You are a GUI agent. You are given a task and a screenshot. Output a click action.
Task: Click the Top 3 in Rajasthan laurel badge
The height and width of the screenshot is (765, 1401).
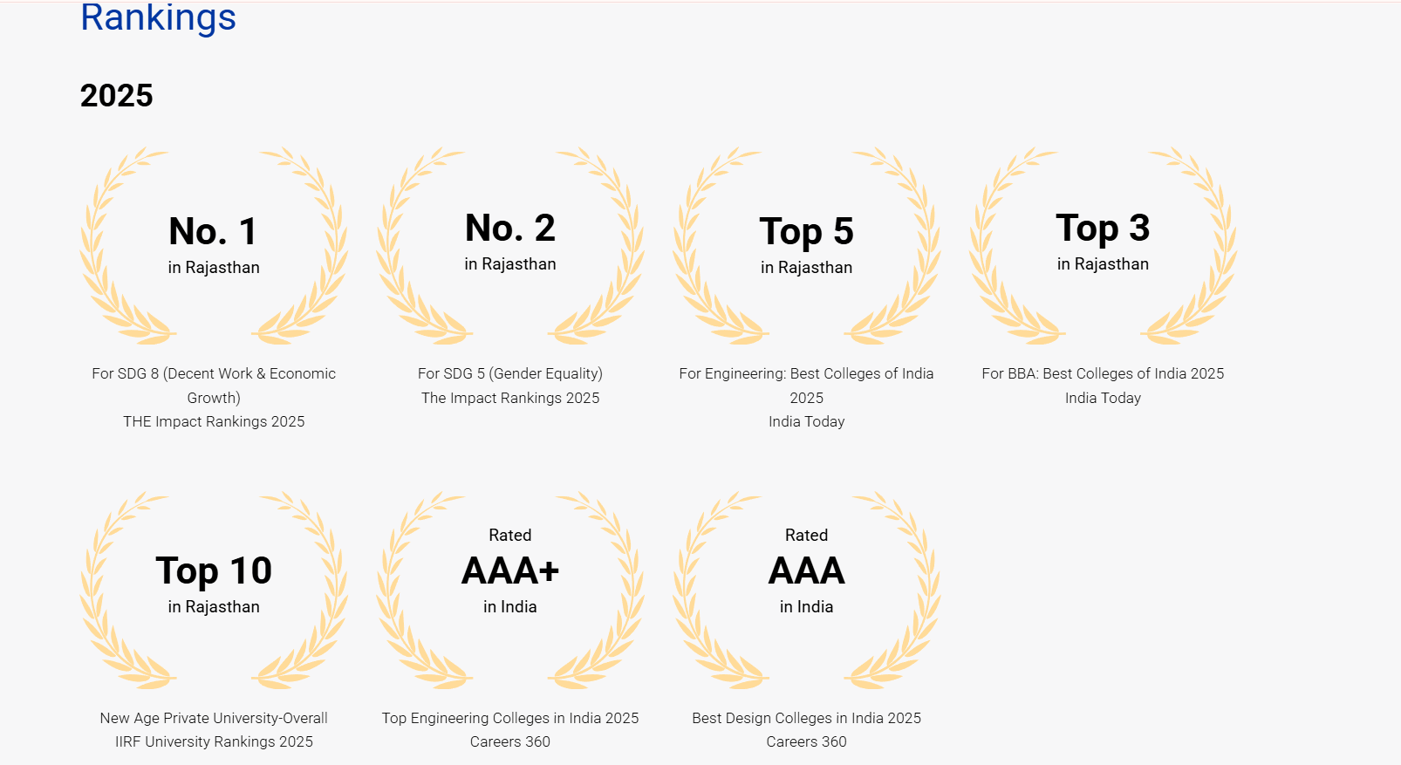tap(1103, 242)
